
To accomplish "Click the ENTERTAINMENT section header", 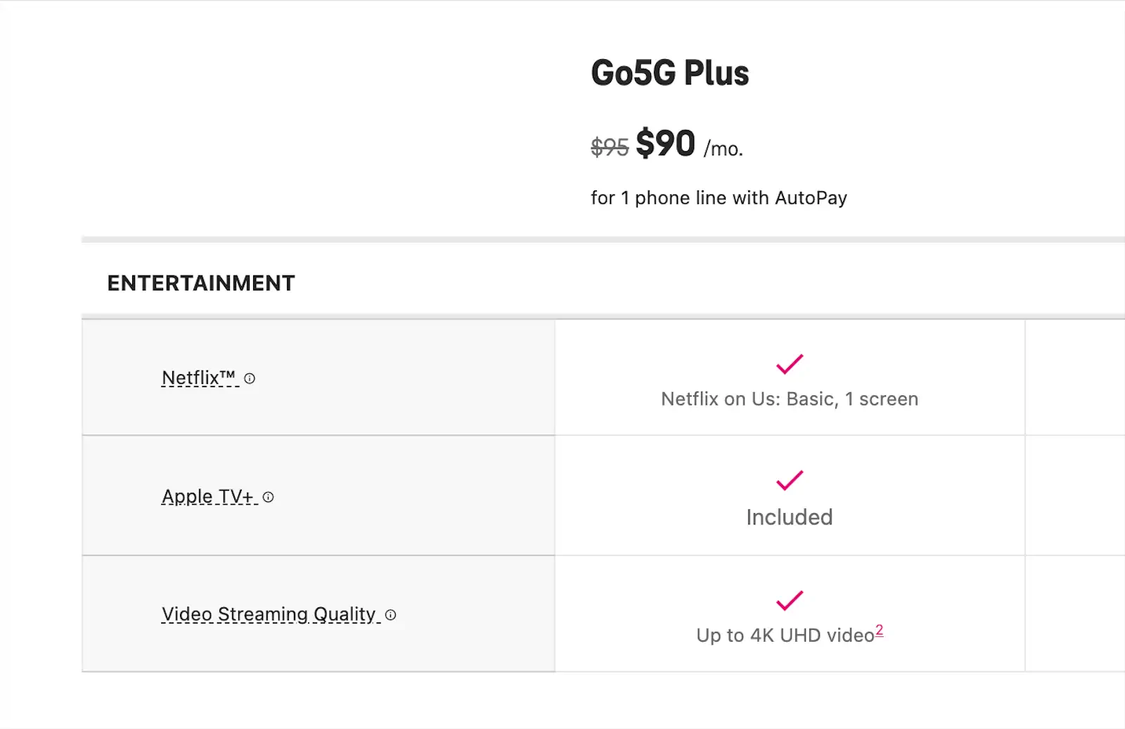I will click(x=200, y=283).
